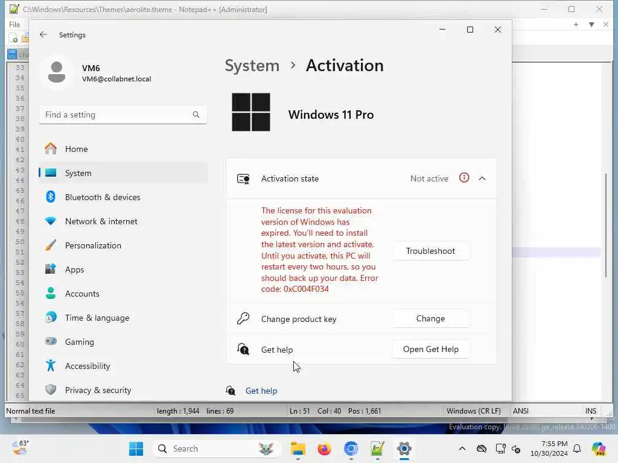Screen dimensions: 618x463
Task: Focus the Find a setting search box
Action: pyautogui.click(x=123, y=115)
